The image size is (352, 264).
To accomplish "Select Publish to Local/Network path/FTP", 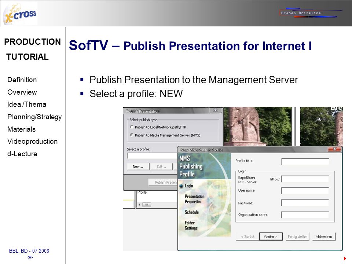I will click(x=158, y=127).
